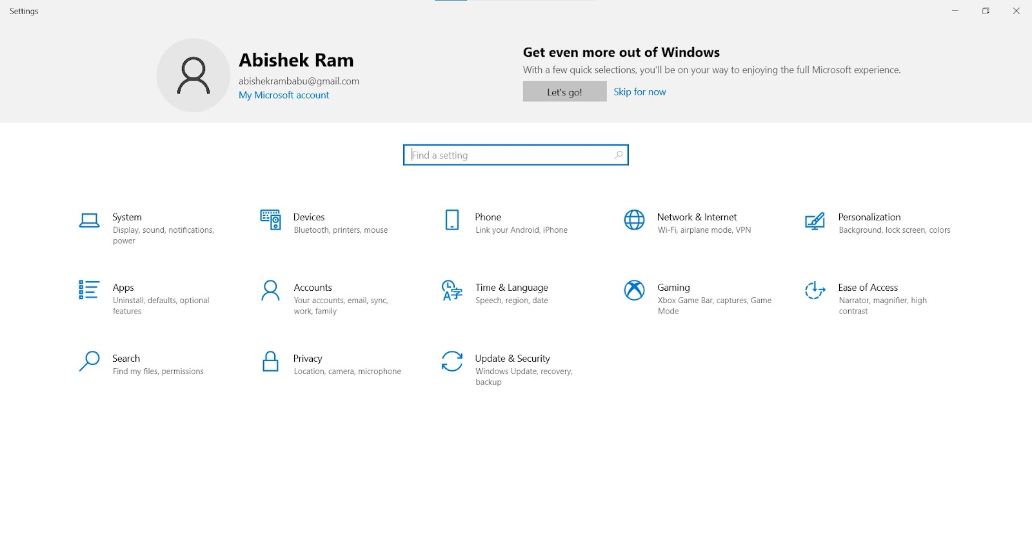1032x552 pixels.
Task: Click the Abishek Ram name
Action: pyautogui.click(x=296, y=60)
